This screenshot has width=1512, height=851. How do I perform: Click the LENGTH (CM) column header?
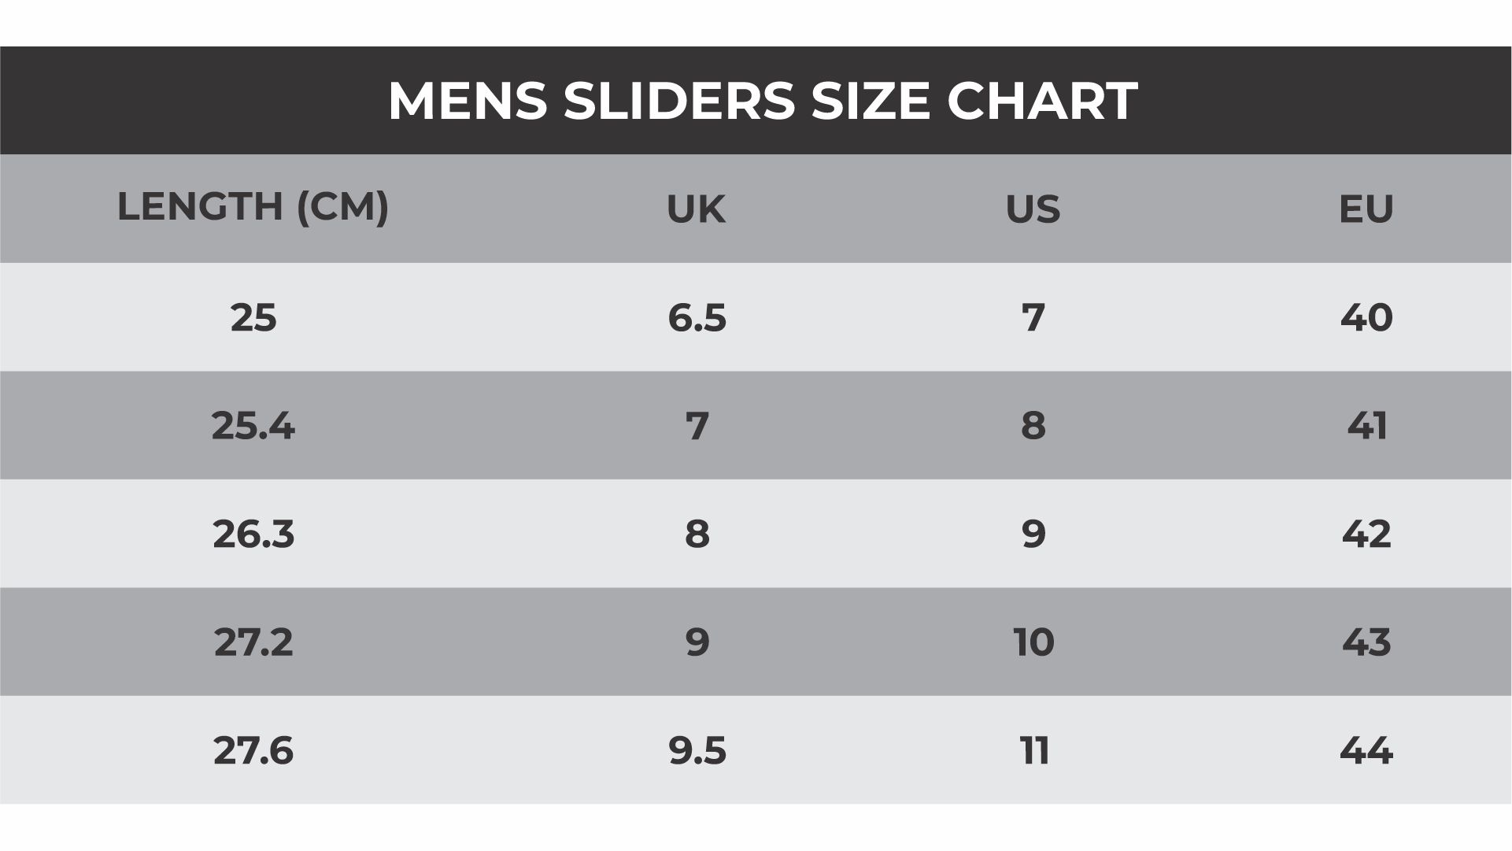[x=253, y=207]
